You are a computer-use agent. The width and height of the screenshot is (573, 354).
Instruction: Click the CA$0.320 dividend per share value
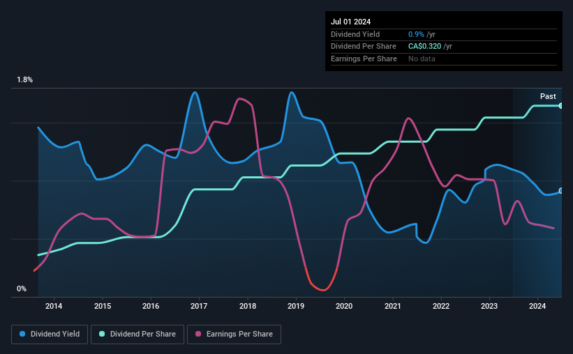click(x=424, y=47)
